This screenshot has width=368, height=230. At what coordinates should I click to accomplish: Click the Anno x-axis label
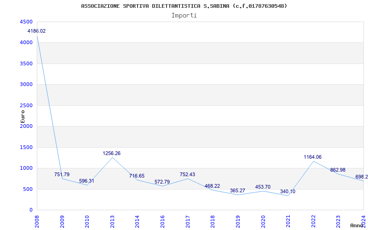pos(357,225)
